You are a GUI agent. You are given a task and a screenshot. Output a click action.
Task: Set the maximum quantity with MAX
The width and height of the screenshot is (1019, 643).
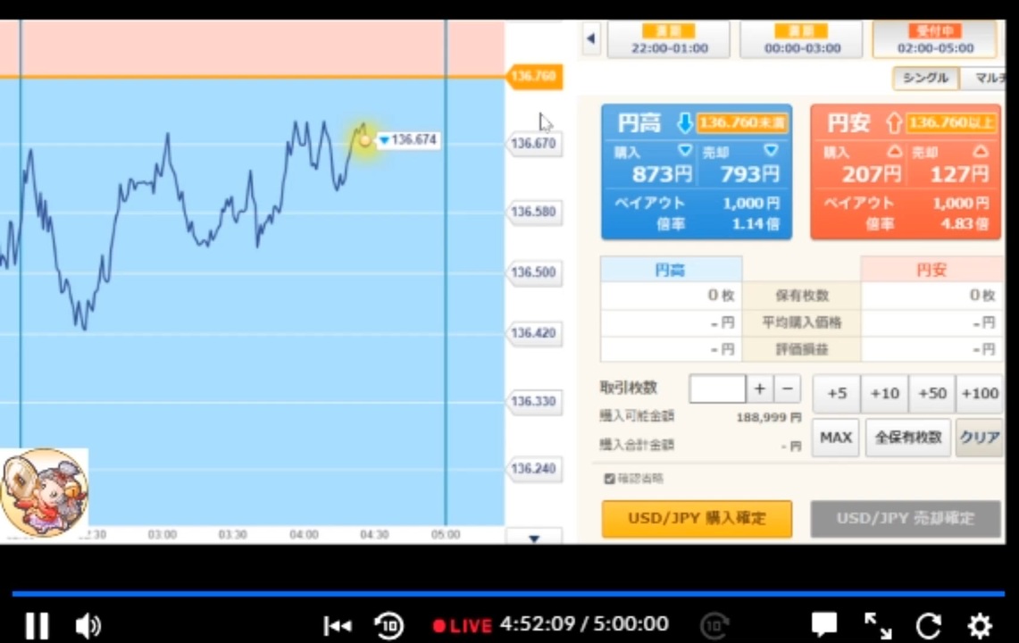coord(836,438)
